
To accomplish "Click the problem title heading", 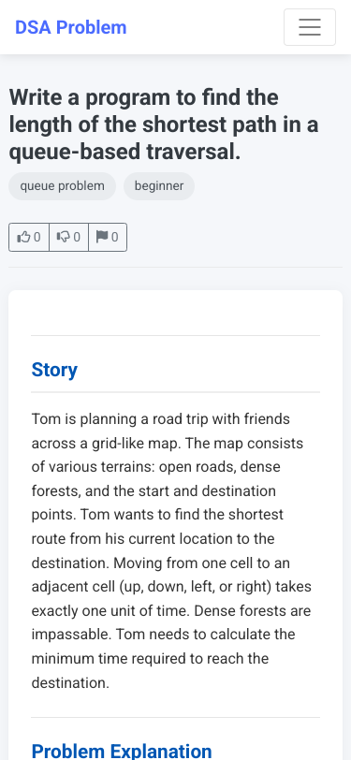I will pos(164,124).
